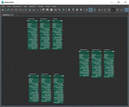Click joint icon on upper_arm_FK_jnt node
The width and height of the screenshot is (129, 107).
point(29,21)
